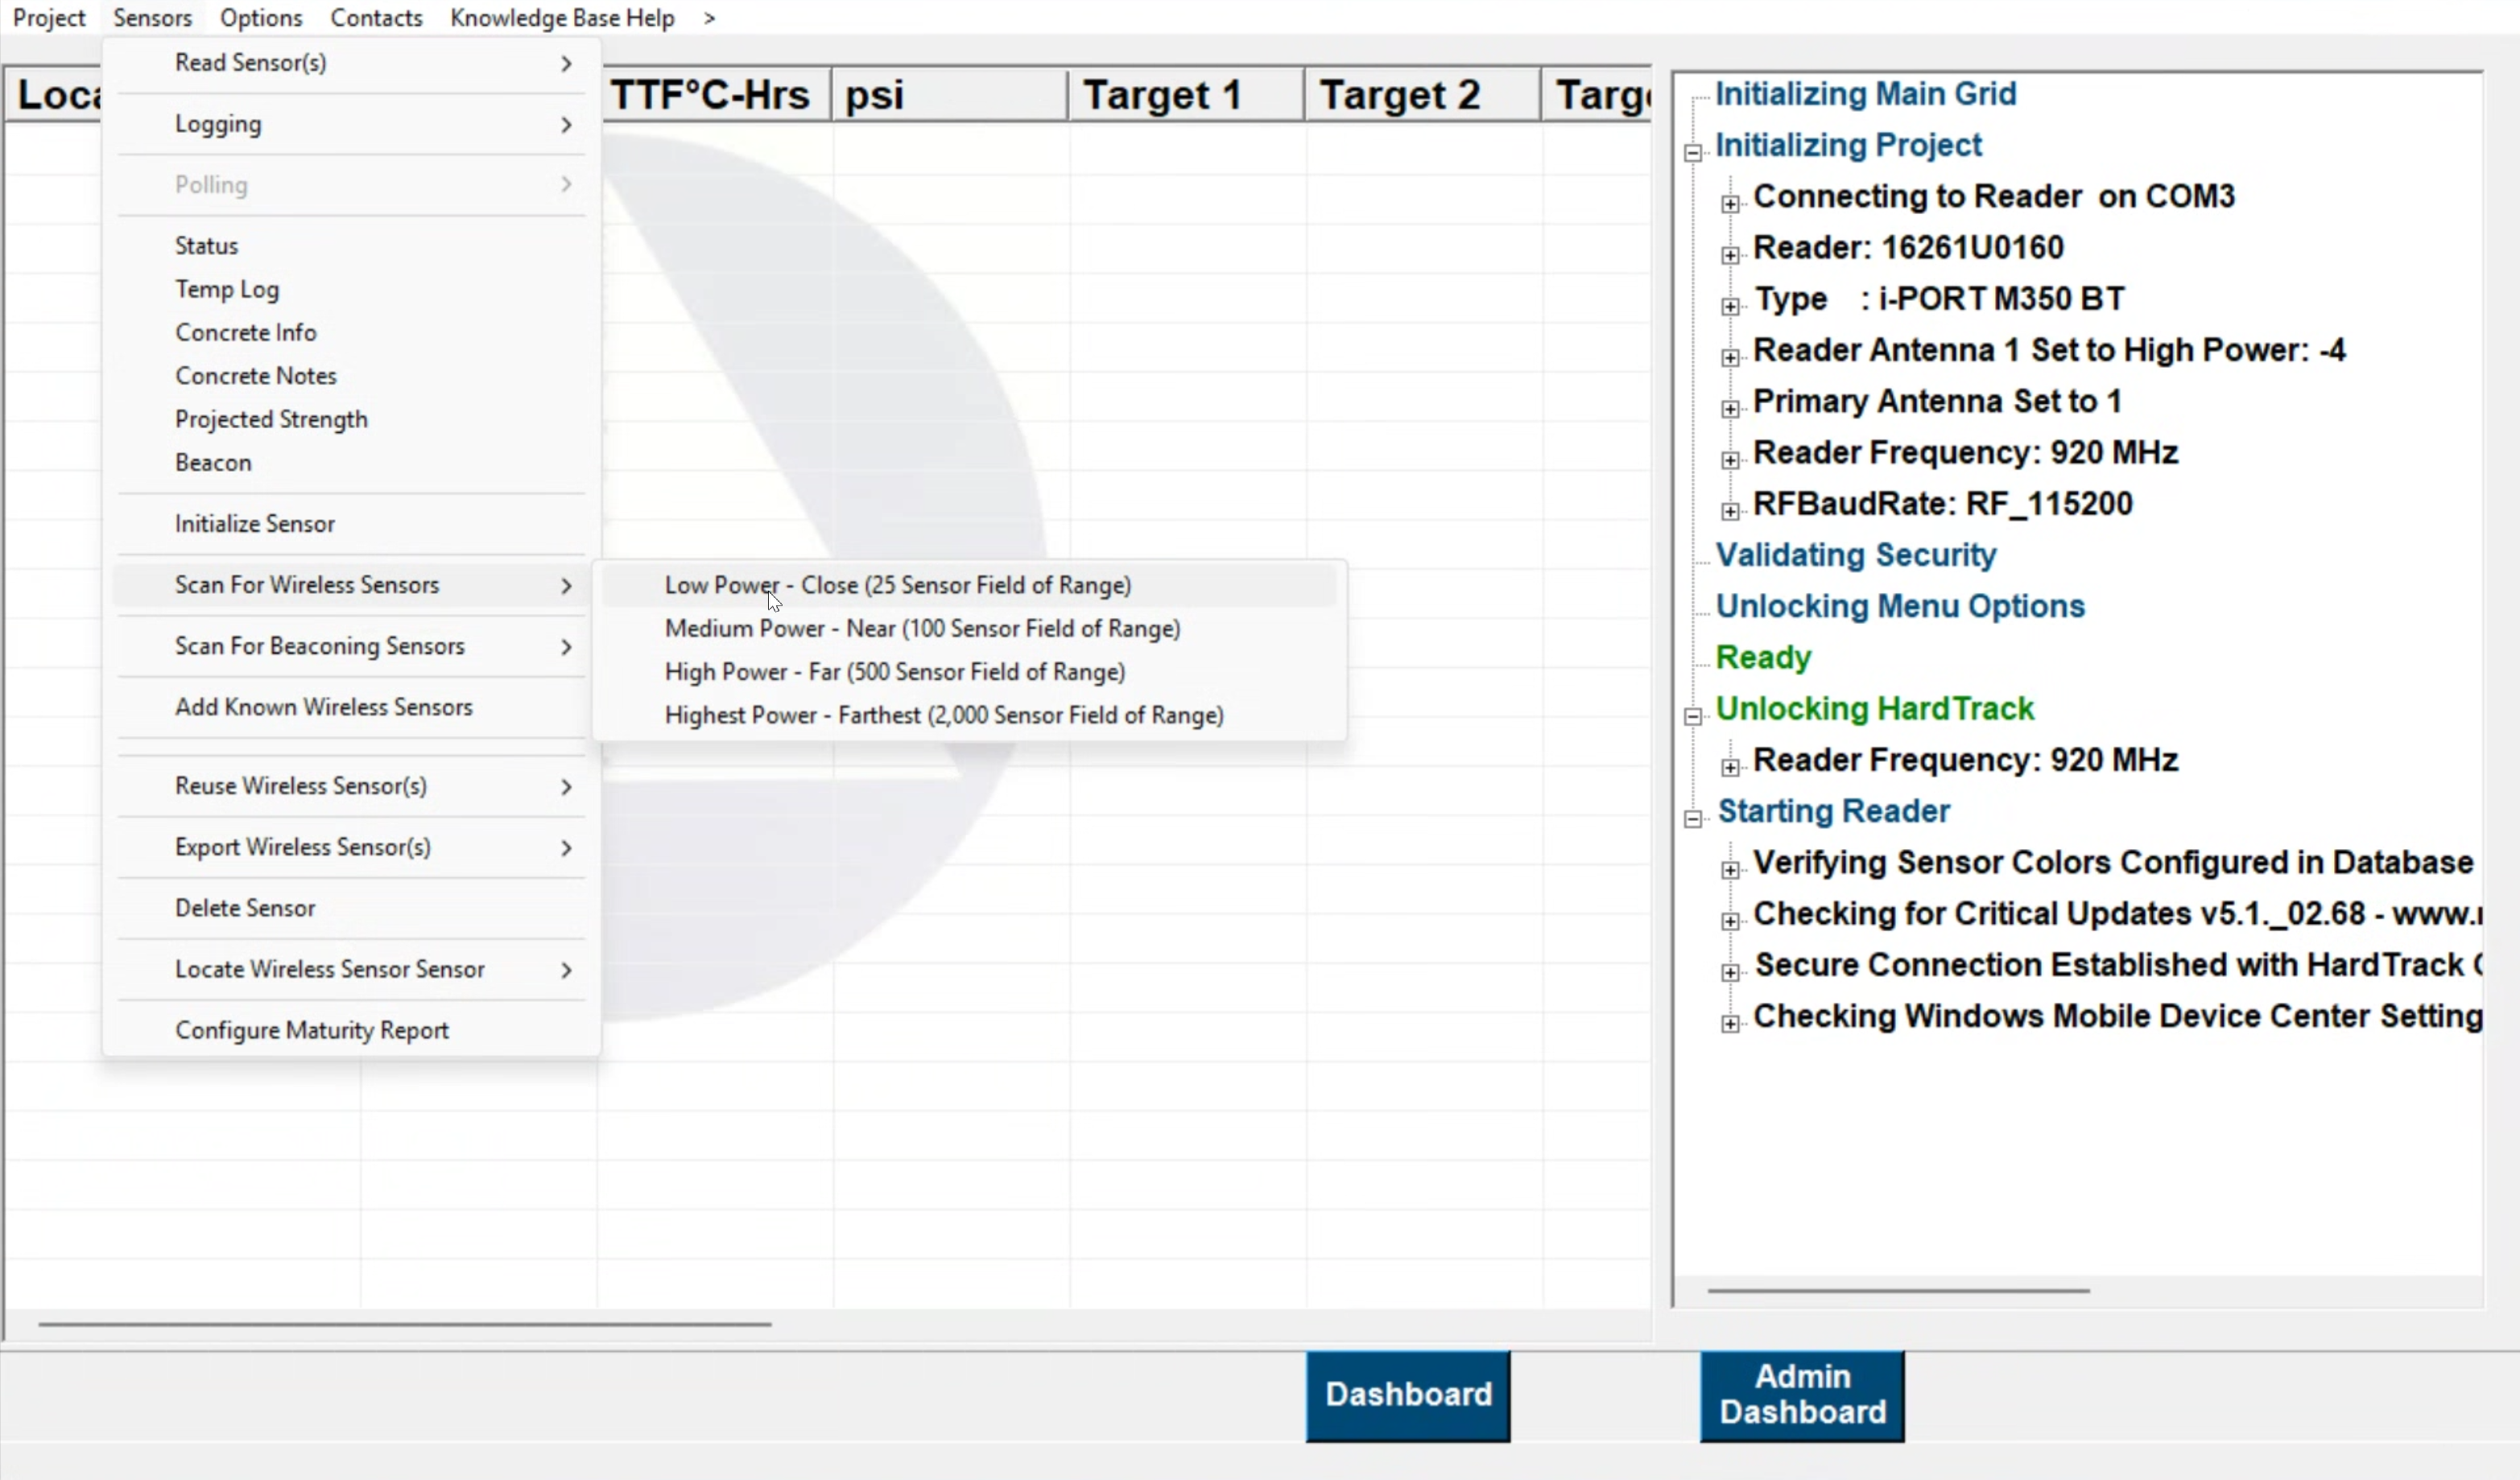Expand Verifying Sensor Colors Configured node
The height and width of the screenshot is (1480, 2520).
point(1730,869)
